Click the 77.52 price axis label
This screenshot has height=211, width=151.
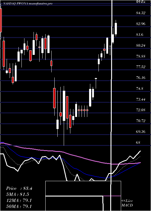tap(141, 67)
